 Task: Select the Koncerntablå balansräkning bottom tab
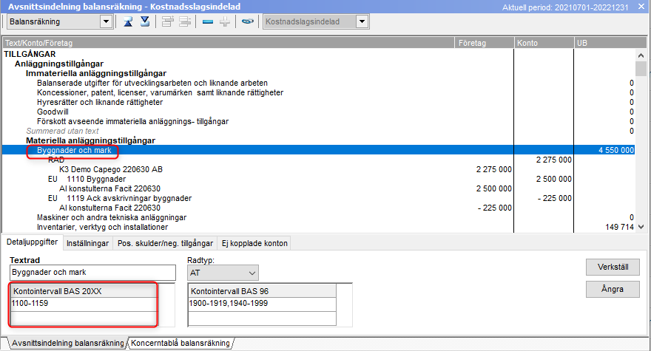coord(181,343)
